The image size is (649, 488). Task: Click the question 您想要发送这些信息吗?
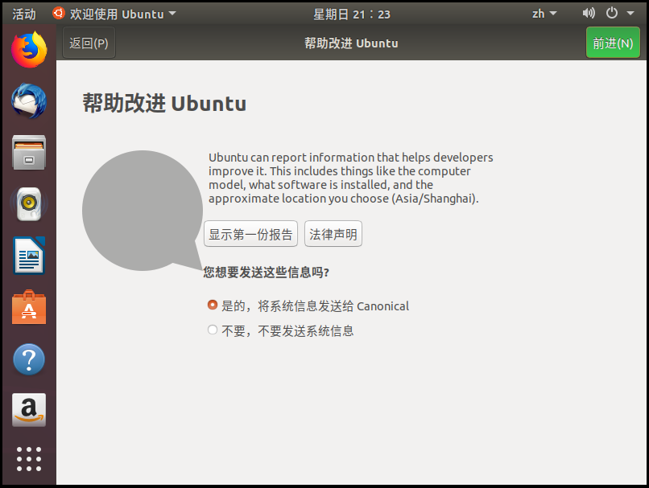pyautogui.click(x=267, y=273)
